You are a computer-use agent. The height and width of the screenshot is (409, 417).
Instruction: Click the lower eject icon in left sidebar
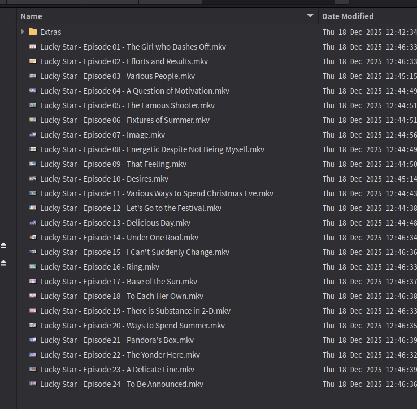(x=3, y=263)
